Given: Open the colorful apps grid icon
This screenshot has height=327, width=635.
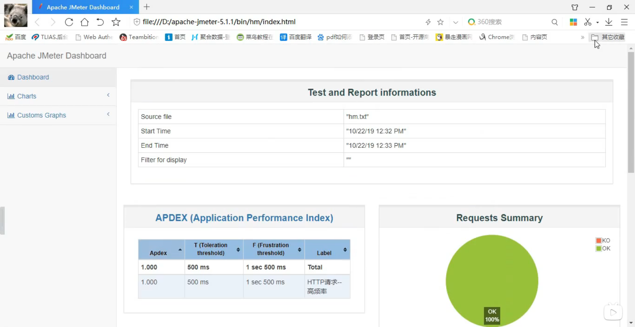Looking at the screenshot, I should coord(573,22).
